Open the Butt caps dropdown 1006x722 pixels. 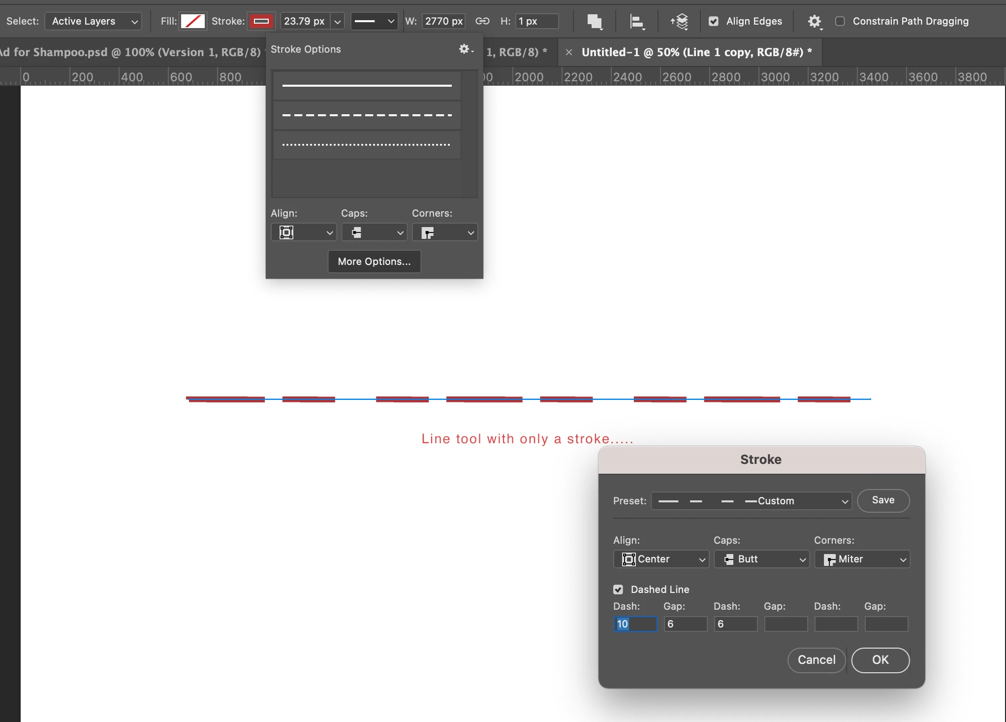[x=761, y=559]
